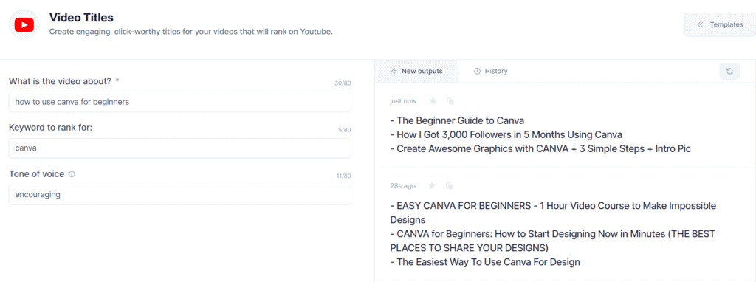
Task: Star the '28s ago' output
Action: click(x=432, y=185)
